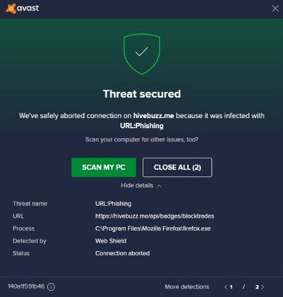The height and width of the screenshot is (297, 283).
Task: Close the Avast alert window
Action: click(x=275, y=8)
